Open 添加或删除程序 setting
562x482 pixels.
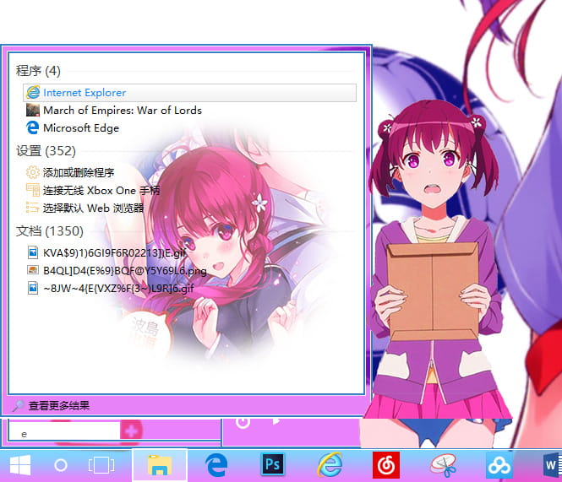pos(78,172)
